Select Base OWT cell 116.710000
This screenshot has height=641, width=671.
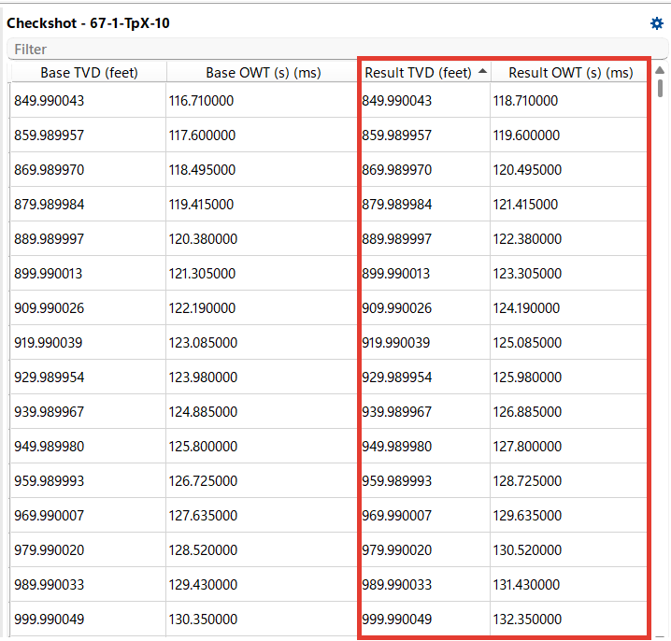[x=262, y=101]
